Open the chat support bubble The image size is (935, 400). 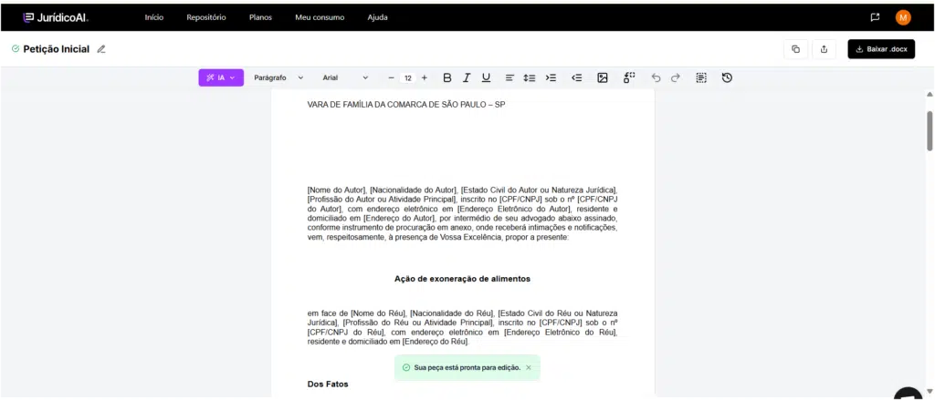coord(909,394)
